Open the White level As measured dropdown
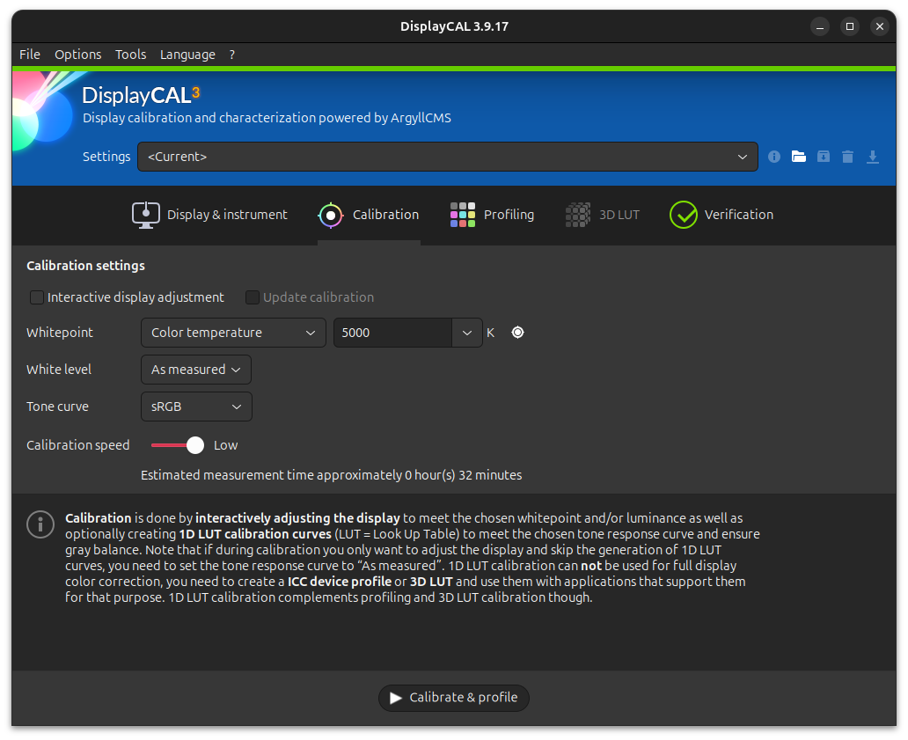Image resolution: width=908 pixels, height=740 pixels. point(195,370)
